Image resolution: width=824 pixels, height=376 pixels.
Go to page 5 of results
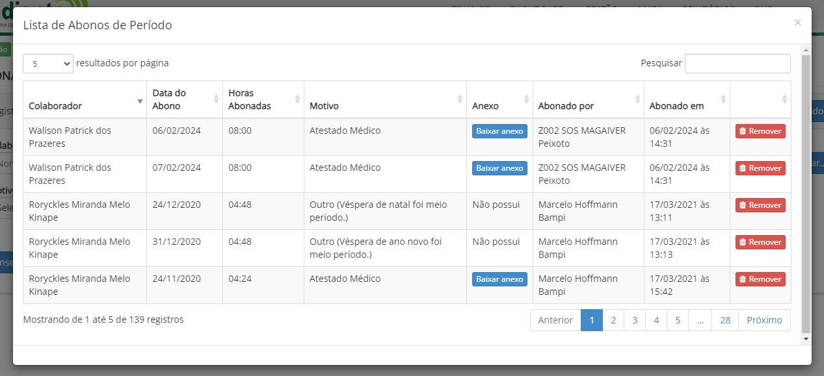pos(678,320)
